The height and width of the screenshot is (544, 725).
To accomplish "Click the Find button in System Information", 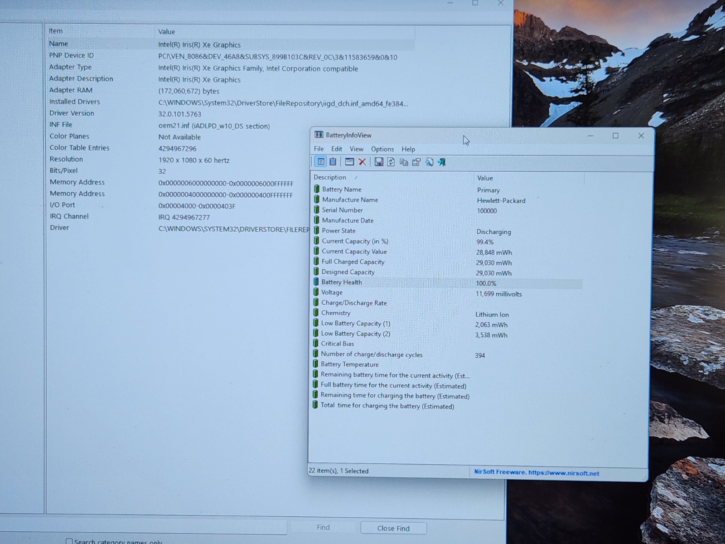I will point(323,527).
